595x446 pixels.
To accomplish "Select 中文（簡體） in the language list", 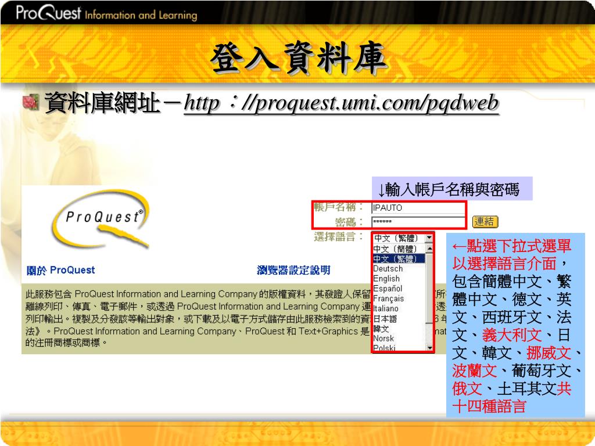I will coord(399,249).
